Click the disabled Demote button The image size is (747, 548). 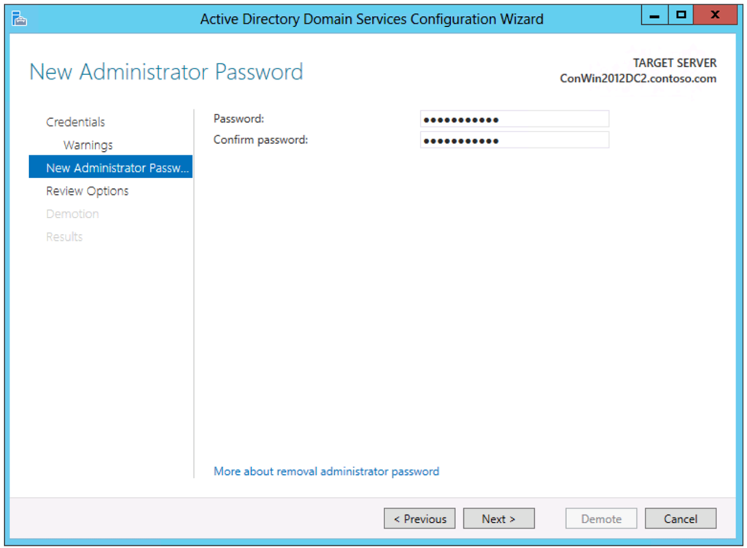coord(601,519)
